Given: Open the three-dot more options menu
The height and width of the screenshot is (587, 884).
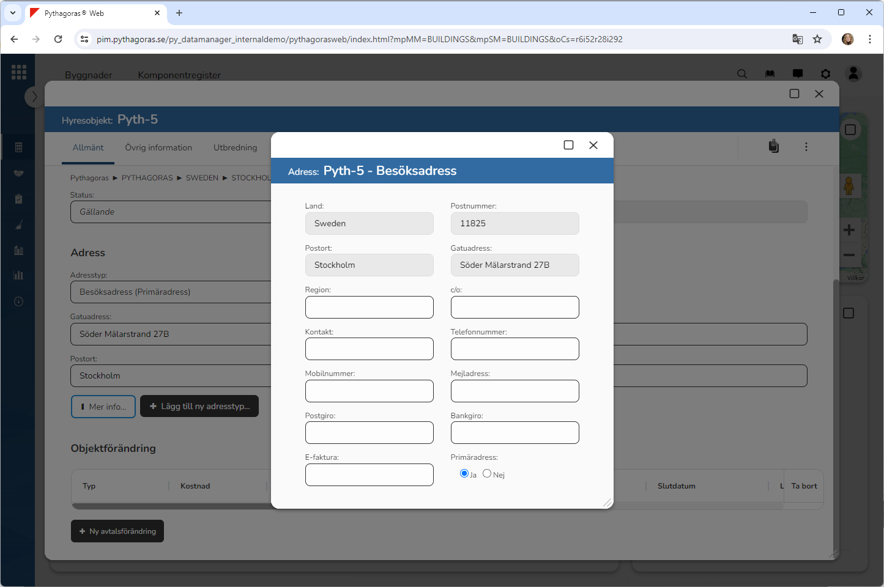Looking at the screenshot, I should point(806,147).
